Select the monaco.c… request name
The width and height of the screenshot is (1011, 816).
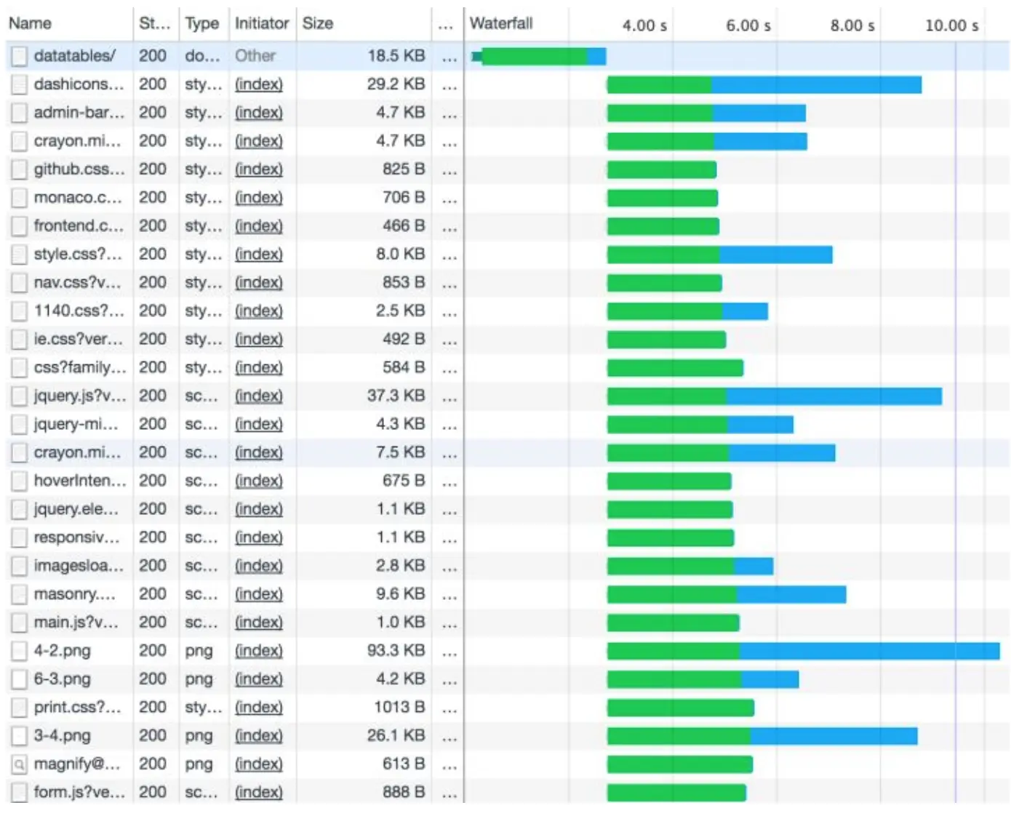point(79,198)
